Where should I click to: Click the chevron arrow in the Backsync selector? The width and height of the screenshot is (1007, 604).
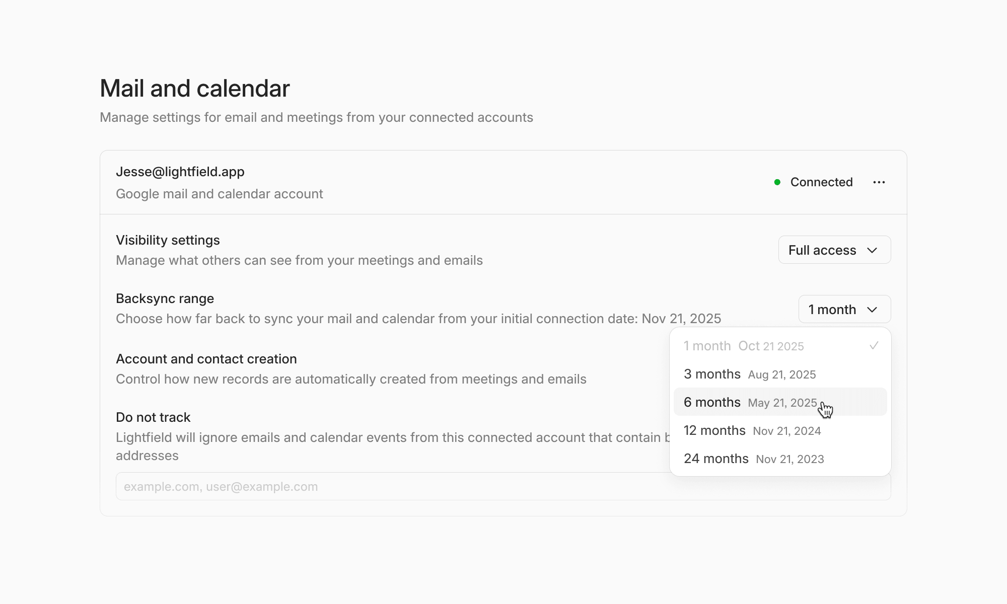[x=873, y=310]
